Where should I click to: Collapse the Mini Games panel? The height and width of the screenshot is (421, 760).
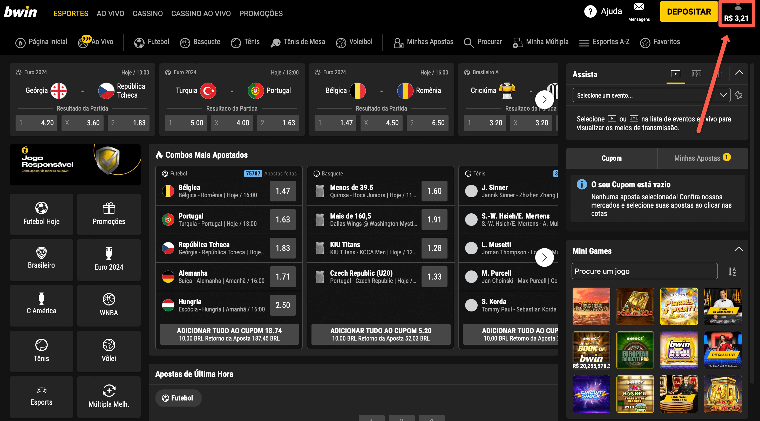click(738, 249)
